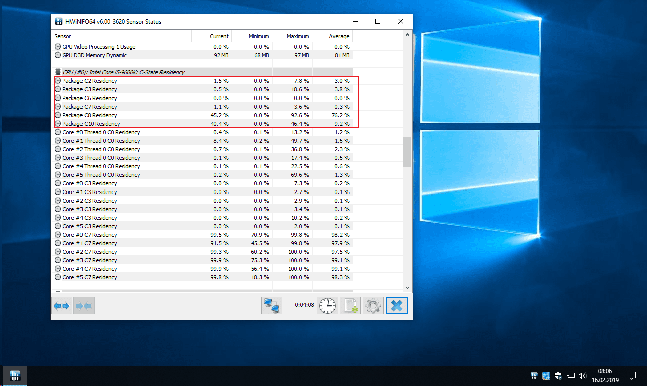Viewport: 647px width, 386px height.
Task: Click the round icon beside Core #5 C3 Residency
Action: point(58,226)
